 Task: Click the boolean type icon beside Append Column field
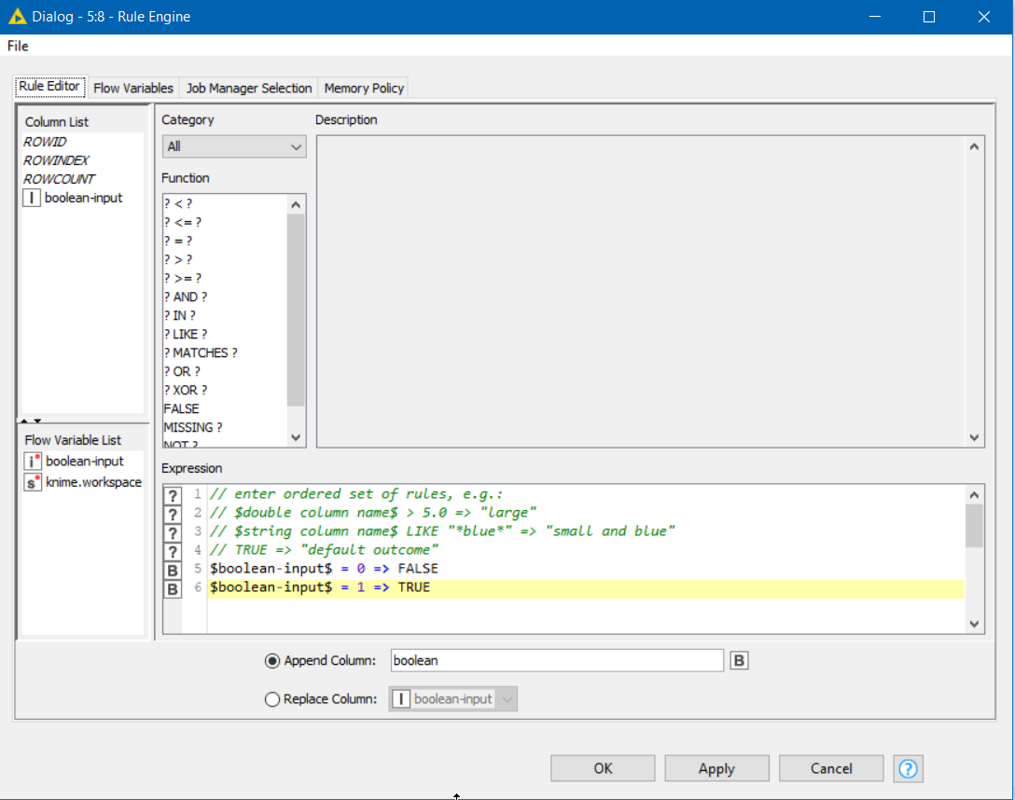739,660
